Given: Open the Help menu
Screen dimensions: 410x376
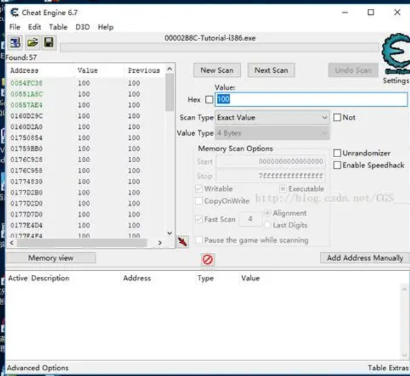Looking at the screenshot, I should coord(106,27).
